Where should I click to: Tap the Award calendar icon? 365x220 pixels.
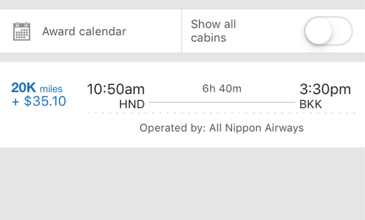(x=22, y=31)
